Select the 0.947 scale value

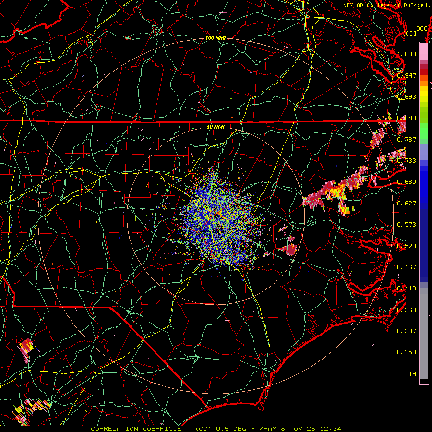coord(407,75)
